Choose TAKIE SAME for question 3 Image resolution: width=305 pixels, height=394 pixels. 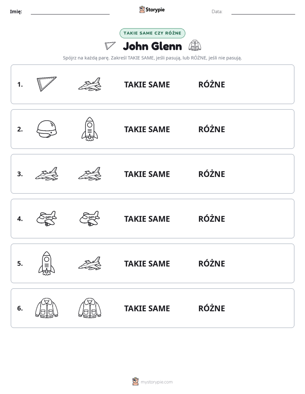tap(147, 174)
